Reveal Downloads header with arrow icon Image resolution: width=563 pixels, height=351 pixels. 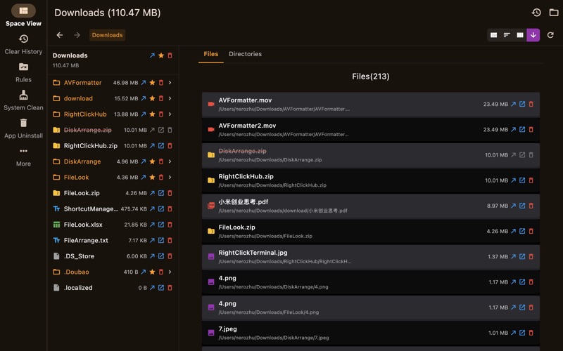(x=152, y=55)
